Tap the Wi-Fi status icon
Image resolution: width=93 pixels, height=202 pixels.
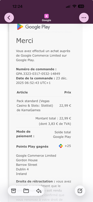pyautogui.click(x=74, y=6)
